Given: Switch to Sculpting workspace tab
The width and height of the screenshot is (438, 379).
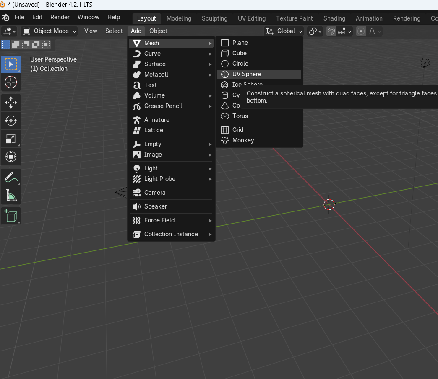Looking at the screenshot, I should [214, 18].
